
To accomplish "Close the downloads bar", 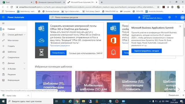I will point(183,95).
